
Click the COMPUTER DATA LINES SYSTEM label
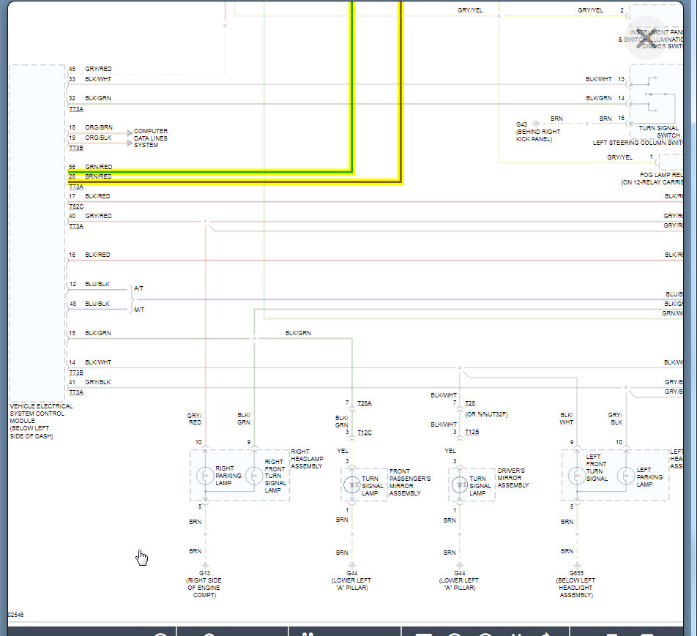pos(151,138)
